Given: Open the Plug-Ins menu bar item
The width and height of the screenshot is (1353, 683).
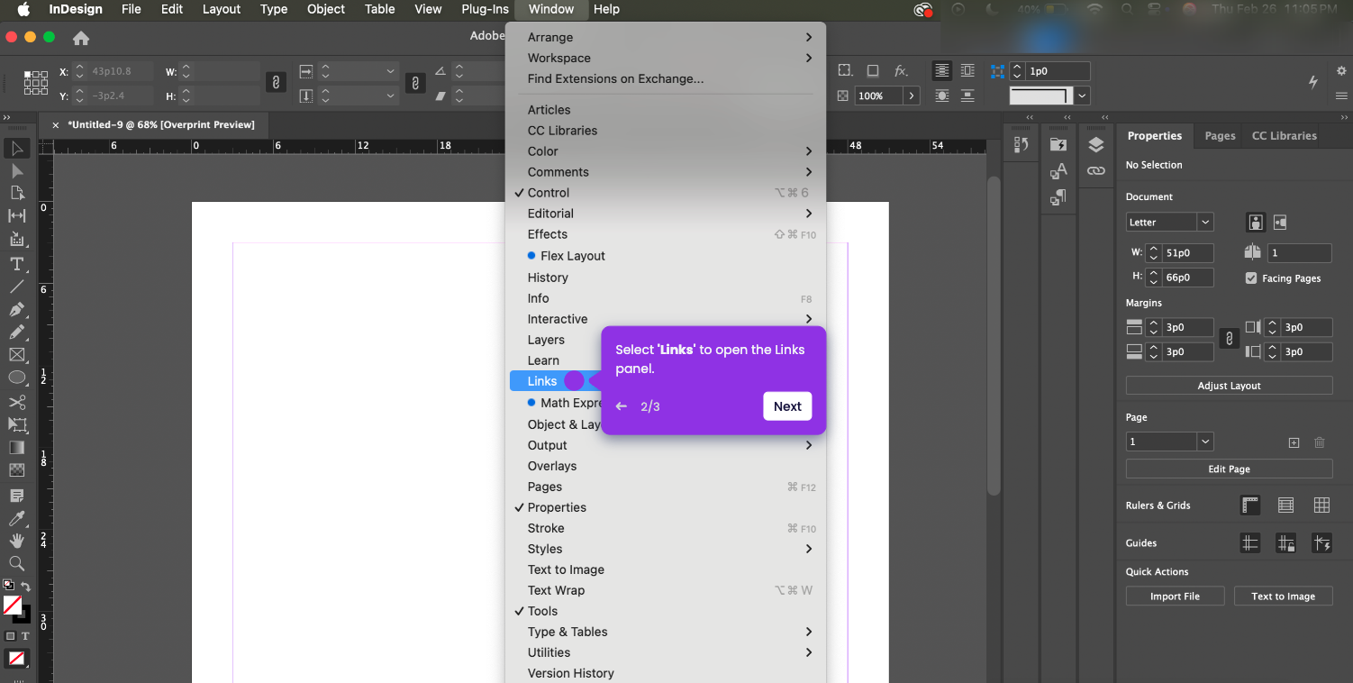Looking at the screenshot, I should 485,9.
